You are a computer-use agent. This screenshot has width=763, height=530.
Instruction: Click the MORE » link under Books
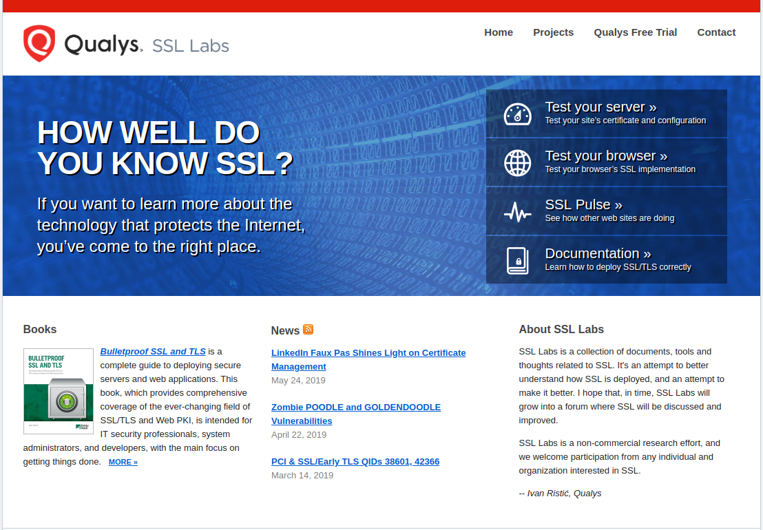[x=123, y=463]
